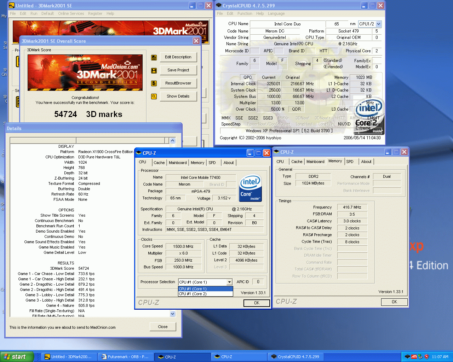Open Function menu in CrystalCPUID
This screenshot has width=453, height=362.
[245, 13]
